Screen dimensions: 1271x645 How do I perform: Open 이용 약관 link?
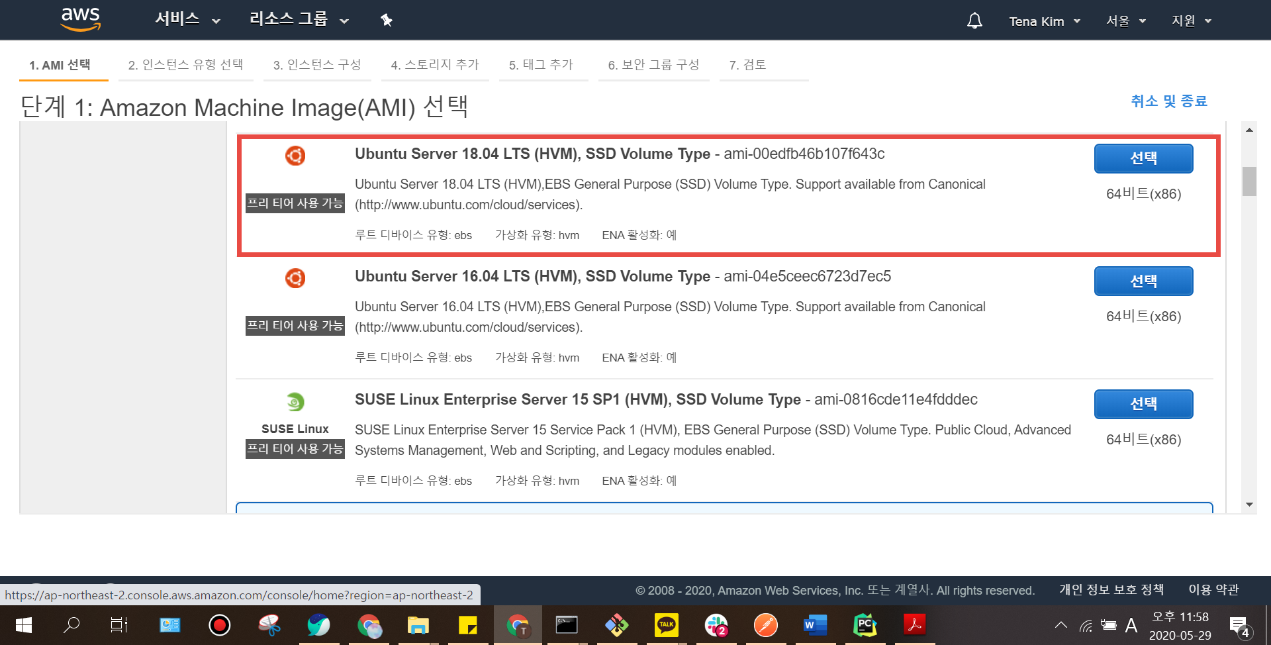point(1213,589)
